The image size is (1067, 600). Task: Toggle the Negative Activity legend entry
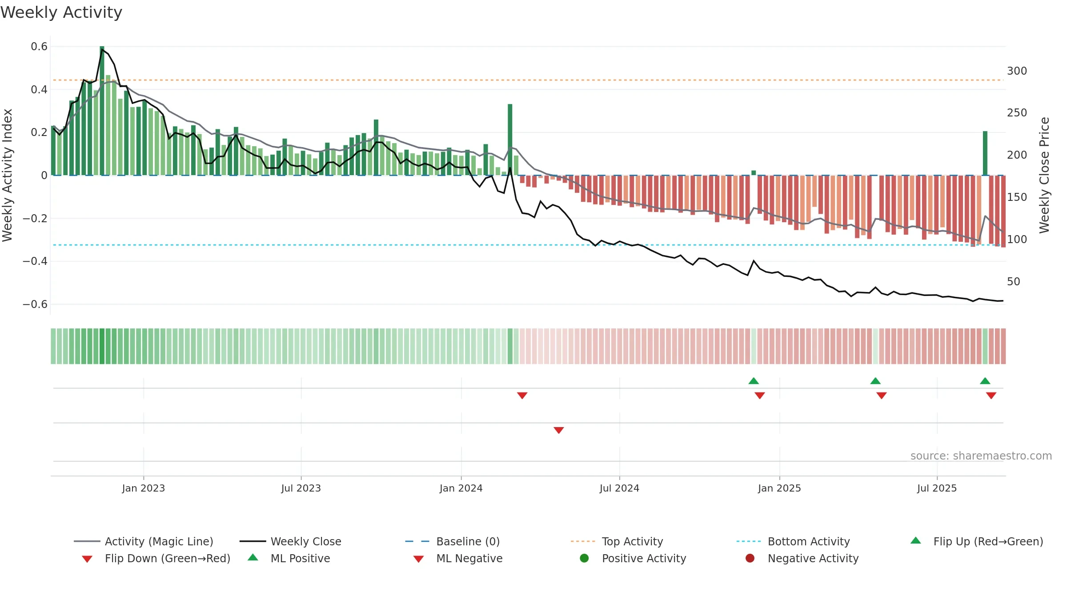tap(802, 558)
